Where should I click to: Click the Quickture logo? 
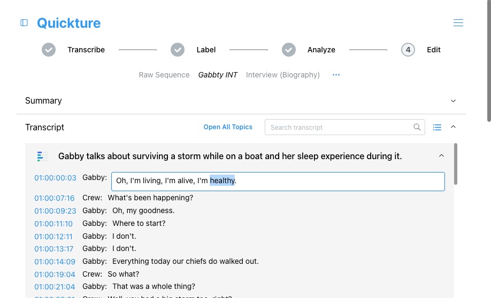(68, 23)
